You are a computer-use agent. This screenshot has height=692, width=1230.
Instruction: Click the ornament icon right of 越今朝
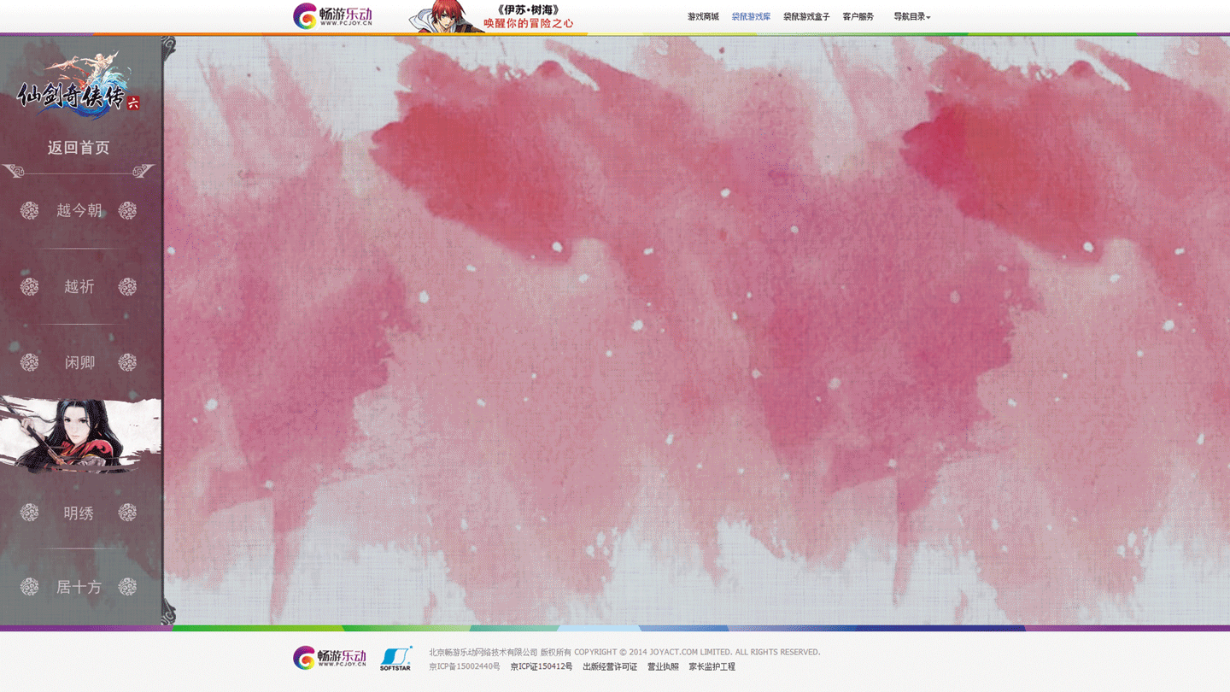pyautogui.click(x=127, y=210)
